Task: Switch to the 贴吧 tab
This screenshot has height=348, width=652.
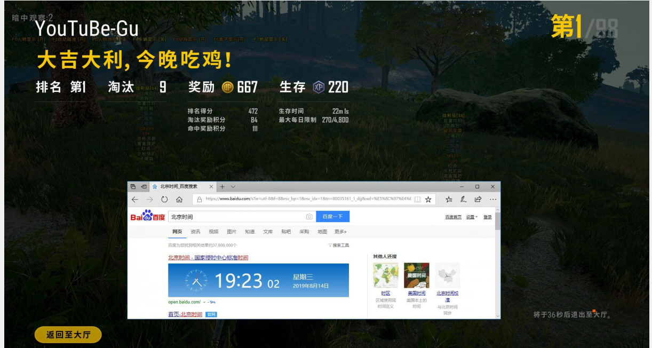Action: pyautogui.click(x=286, y=232)
